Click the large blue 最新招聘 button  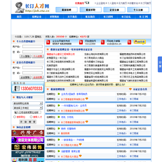point(67,10)
